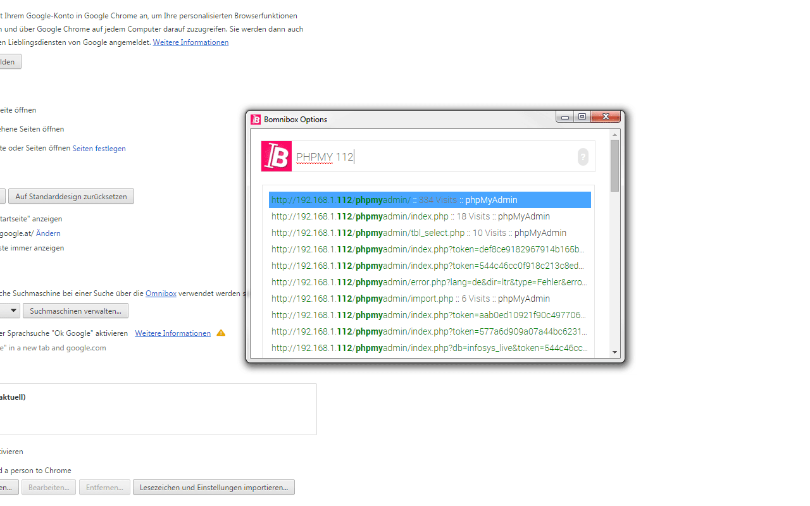Open Weitere Informationen link beside Ok Google
The image size is (810, 506).
(x=173, y=333)
